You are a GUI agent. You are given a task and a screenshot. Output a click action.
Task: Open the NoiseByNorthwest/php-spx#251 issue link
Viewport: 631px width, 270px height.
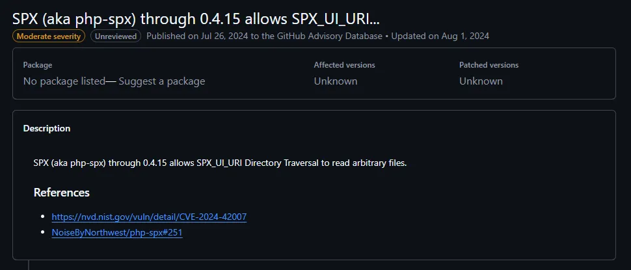point(117,232)
